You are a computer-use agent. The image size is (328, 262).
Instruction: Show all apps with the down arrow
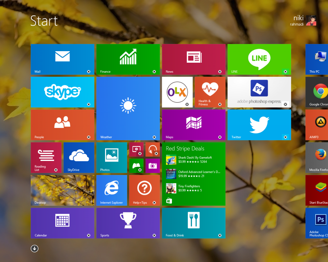(x=35, y=249)
